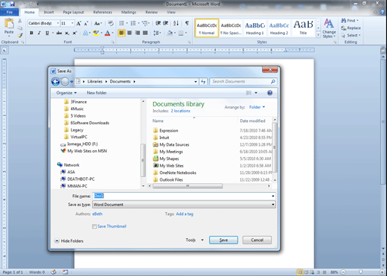Click the Numbering list icon
This screenshot has height=276, width=387.
[133, 23]
